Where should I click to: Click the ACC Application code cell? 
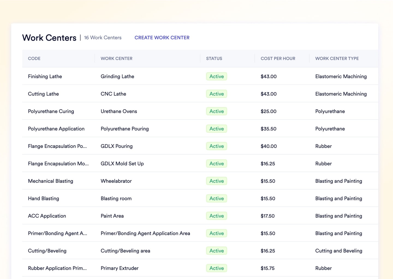[47, 216]
